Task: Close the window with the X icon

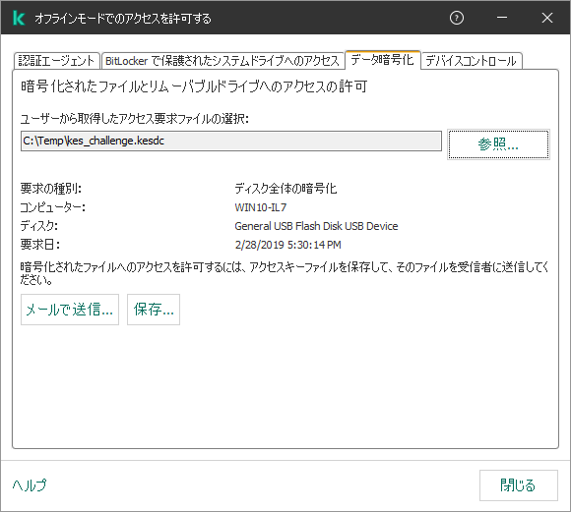Action: pyautogui.click(x=547, y=18)
